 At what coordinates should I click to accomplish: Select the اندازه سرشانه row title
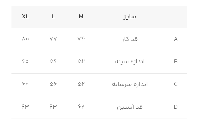click(130, 84)
